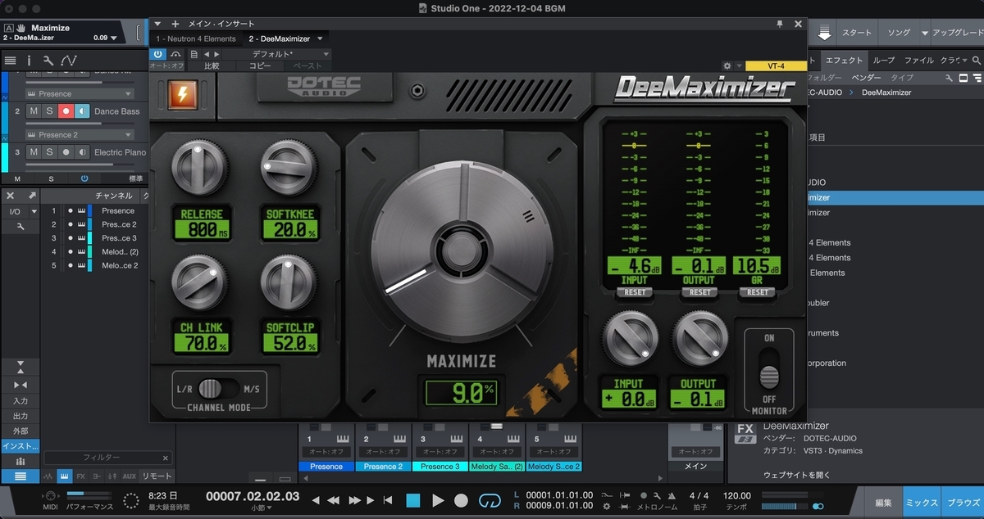Open the ループ browser tab
984x519 pixels.
884,60
